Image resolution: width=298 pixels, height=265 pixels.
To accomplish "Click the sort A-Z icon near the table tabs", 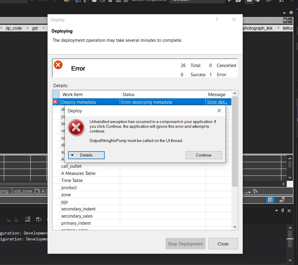I will (x=255, y=191).
